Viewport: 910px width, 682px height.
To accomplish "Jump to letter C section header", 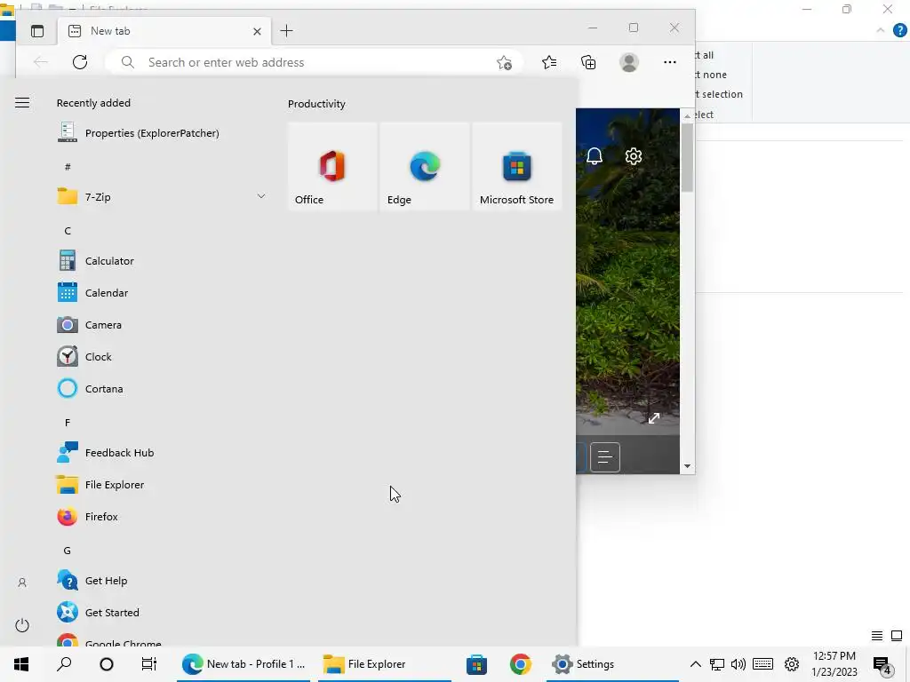I will point(68,231).
